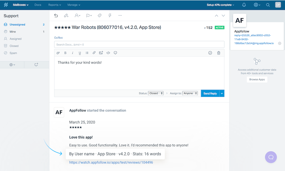
Task: Click the AF customer avatar card
Action: [239, 20]
